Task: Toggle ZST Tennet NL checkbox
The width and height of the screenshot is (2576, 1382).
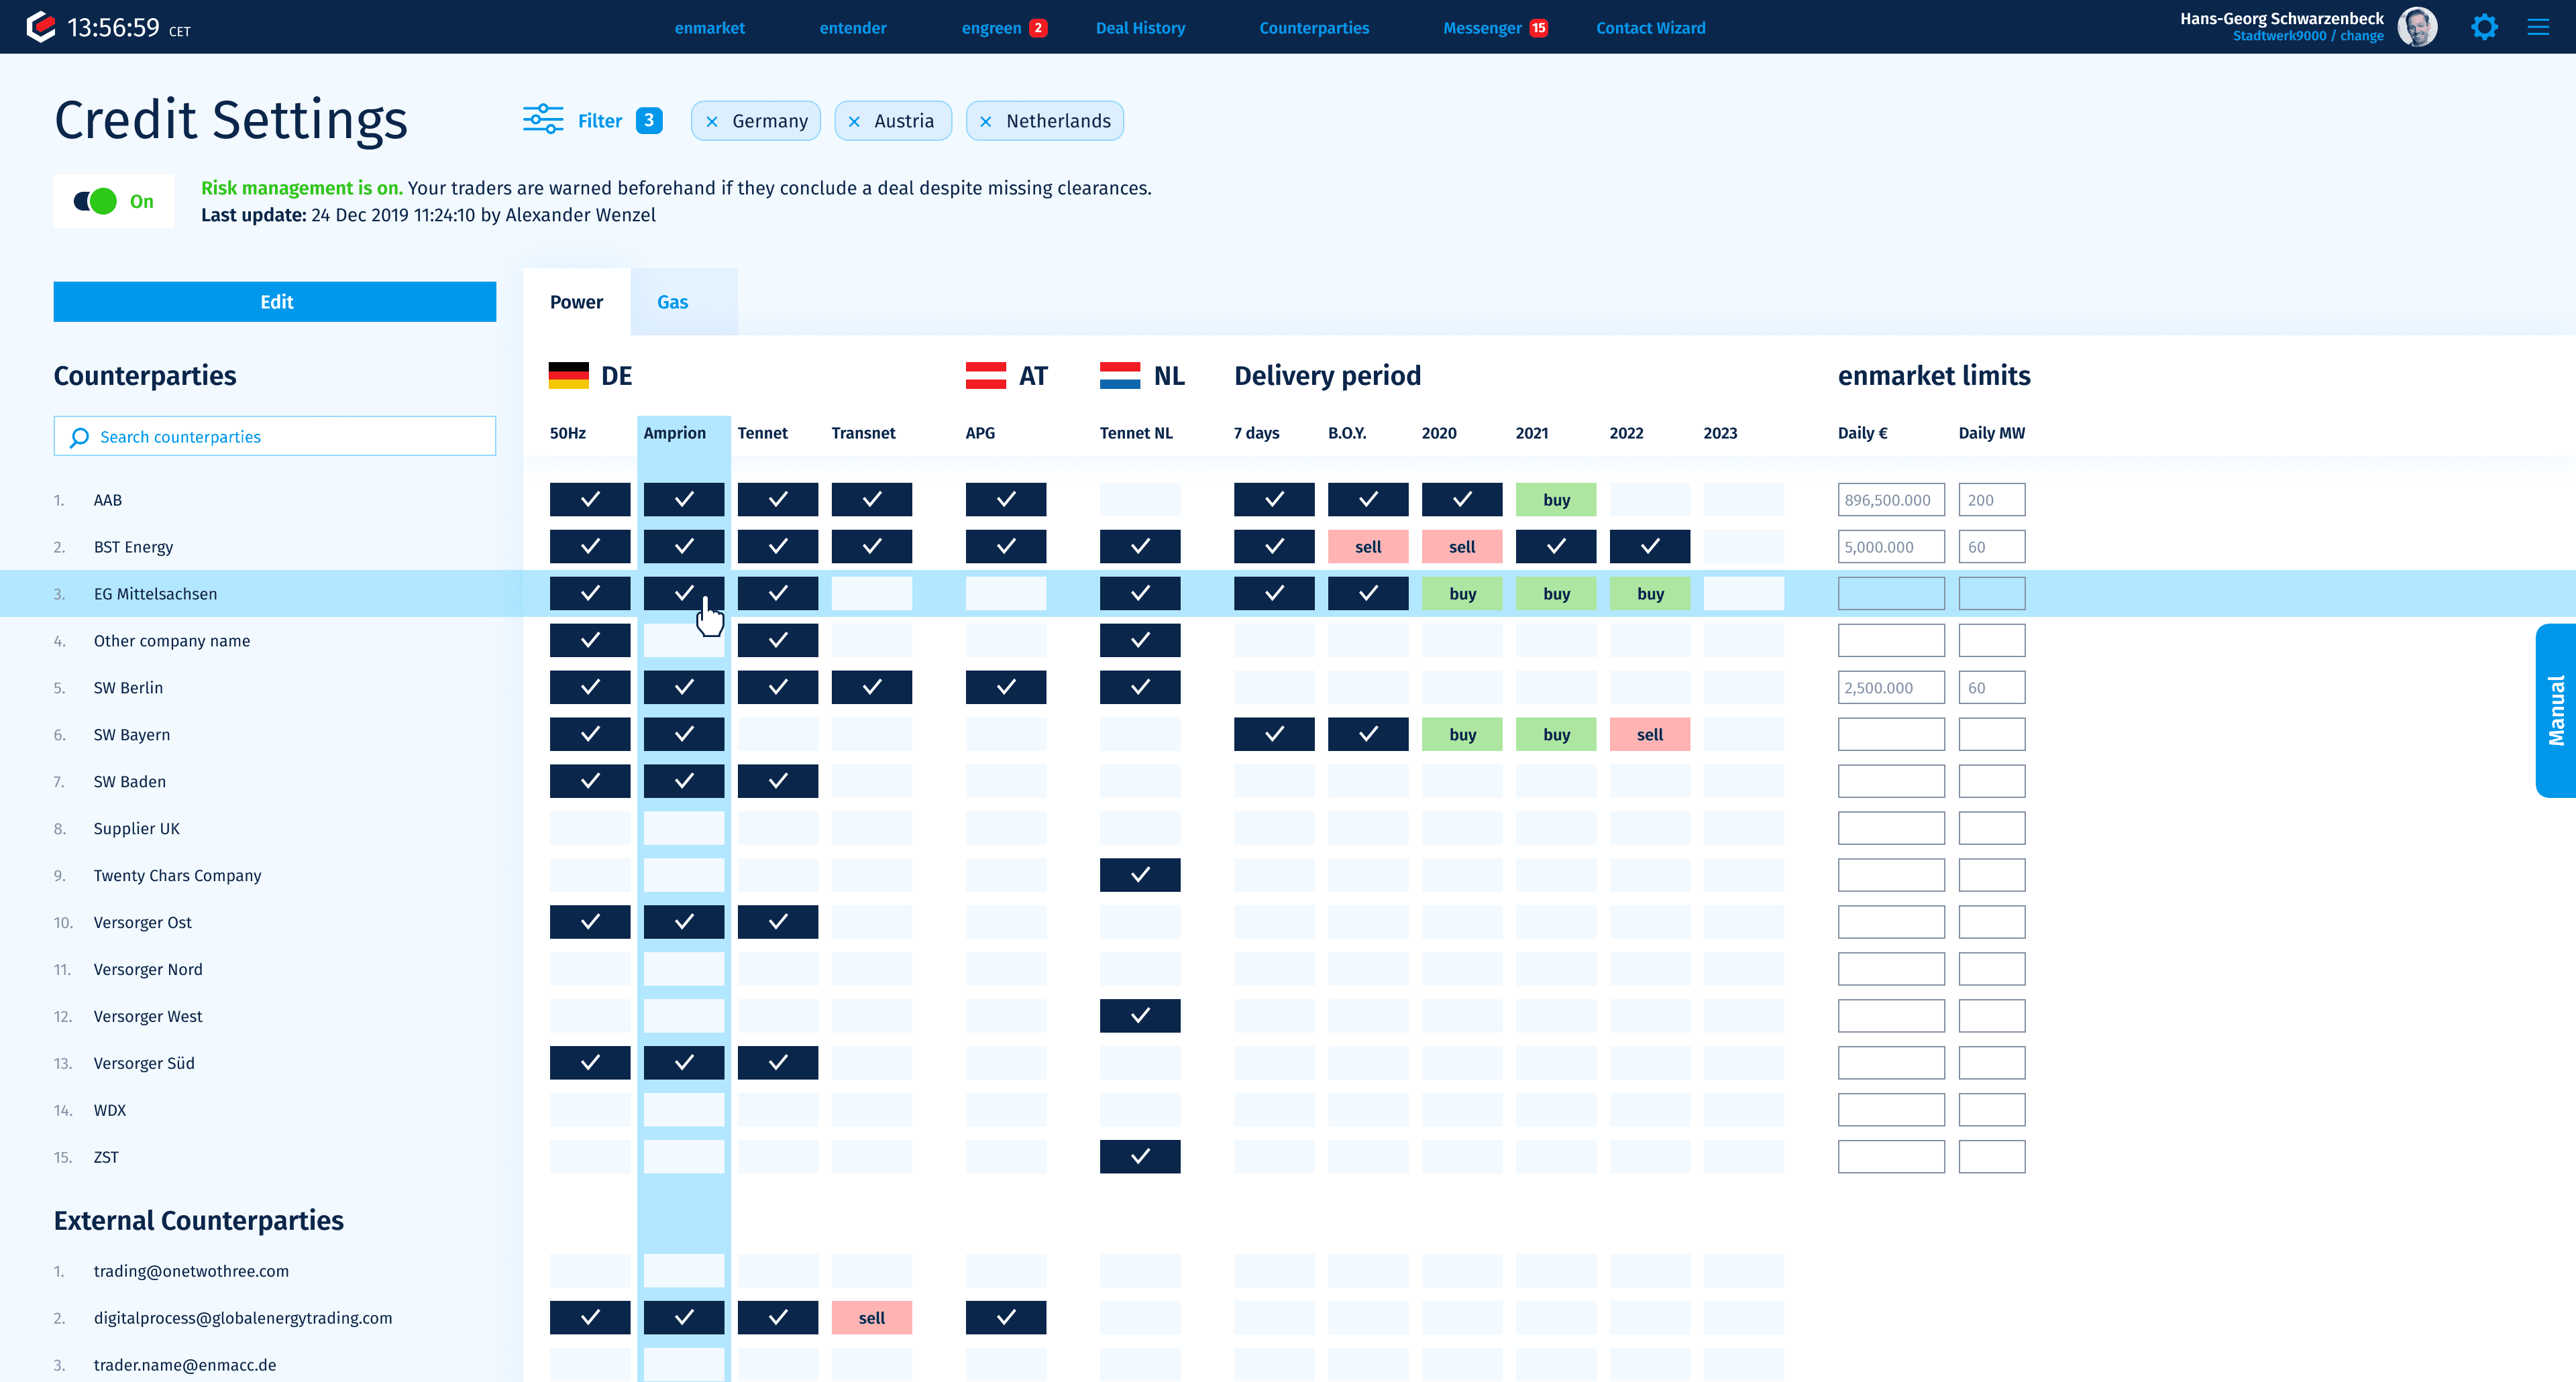Action: (1140, 1157)
